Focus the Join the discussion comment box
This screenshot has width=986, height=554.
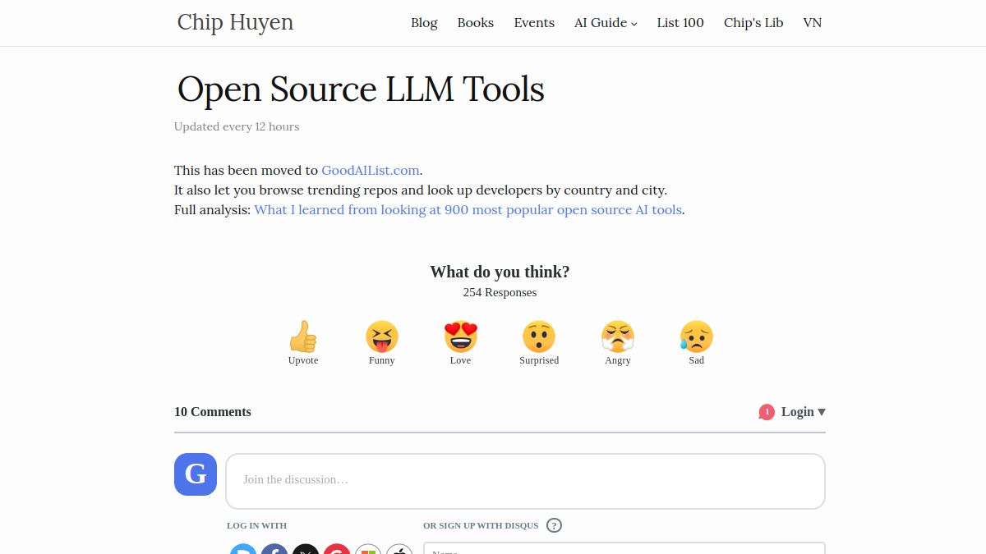pyautogui.click(x=525, y=481)
